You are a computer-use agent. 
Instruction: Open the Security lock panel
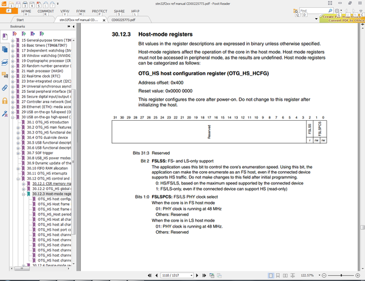point(5,101)
